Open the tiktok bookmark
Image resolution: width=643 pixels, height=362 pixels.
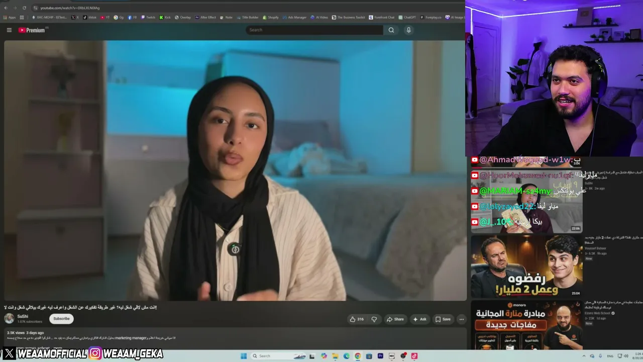point(89,18)
